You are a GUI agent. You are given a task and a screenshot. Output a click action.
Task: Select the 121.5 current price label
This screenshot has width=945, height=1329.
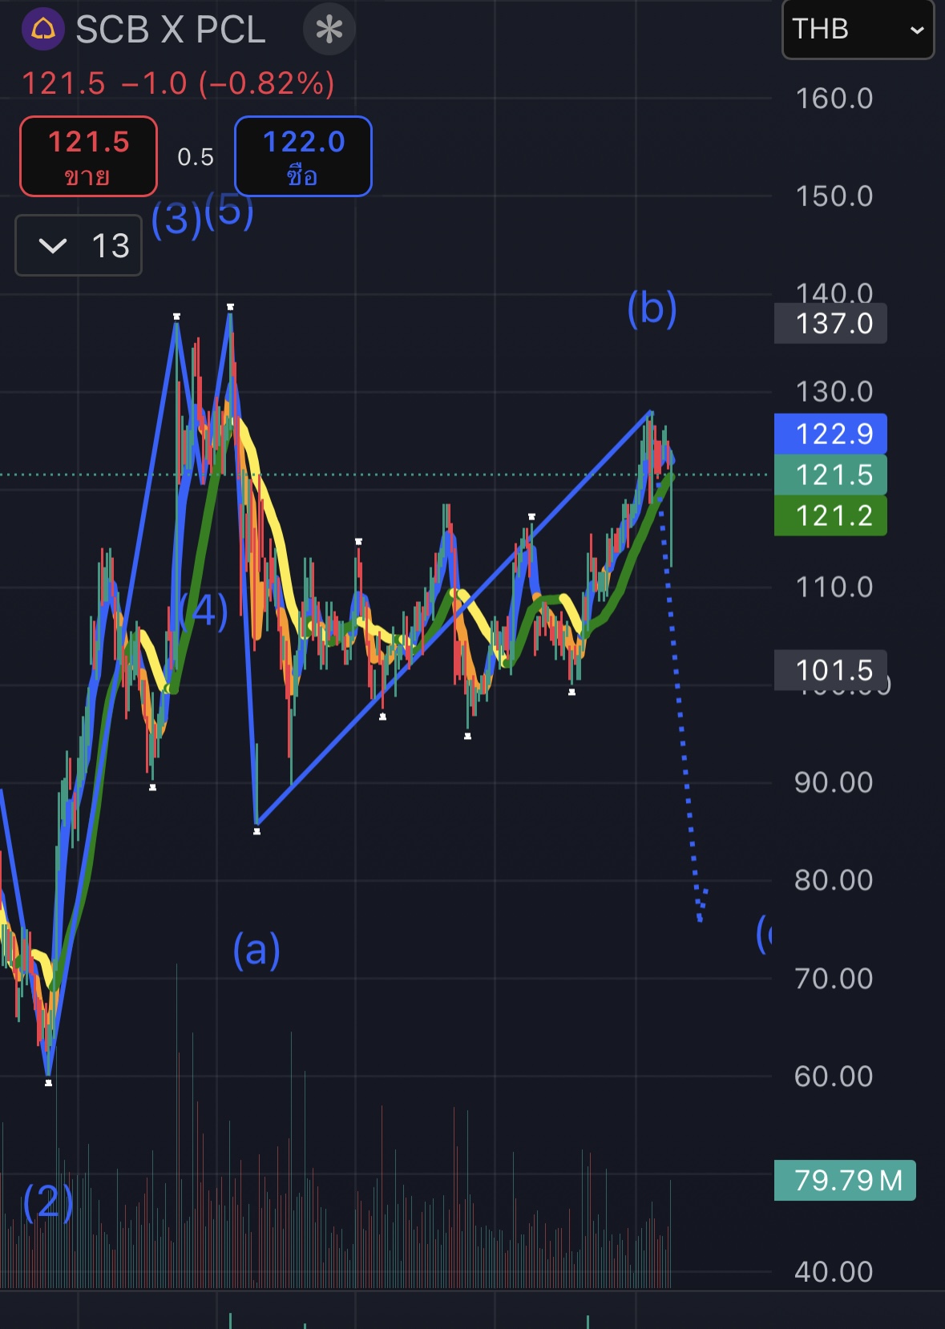tap(830, 475)
